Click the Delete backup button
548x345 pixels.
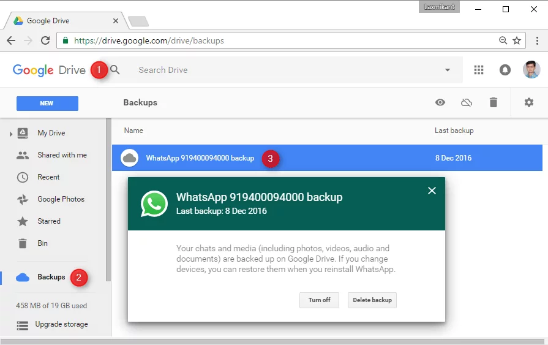[372, 300]
